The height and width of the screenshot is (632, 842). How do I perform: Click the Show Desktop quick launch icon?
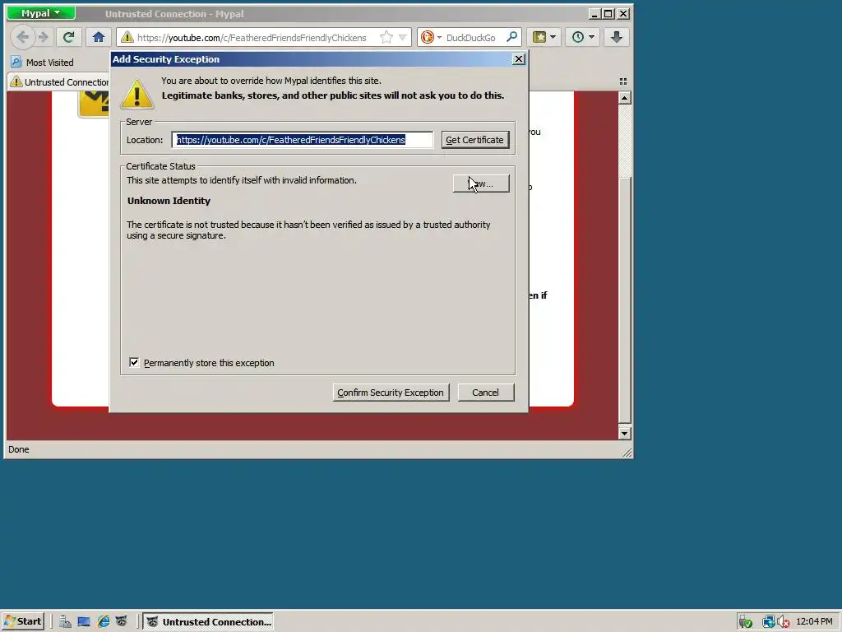84,622
